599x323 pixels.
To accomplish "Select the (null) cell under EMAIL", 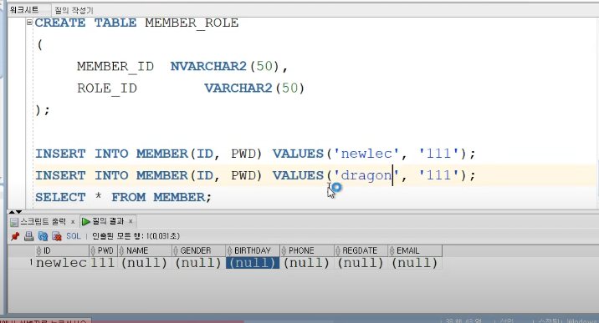I will (415, 263).
